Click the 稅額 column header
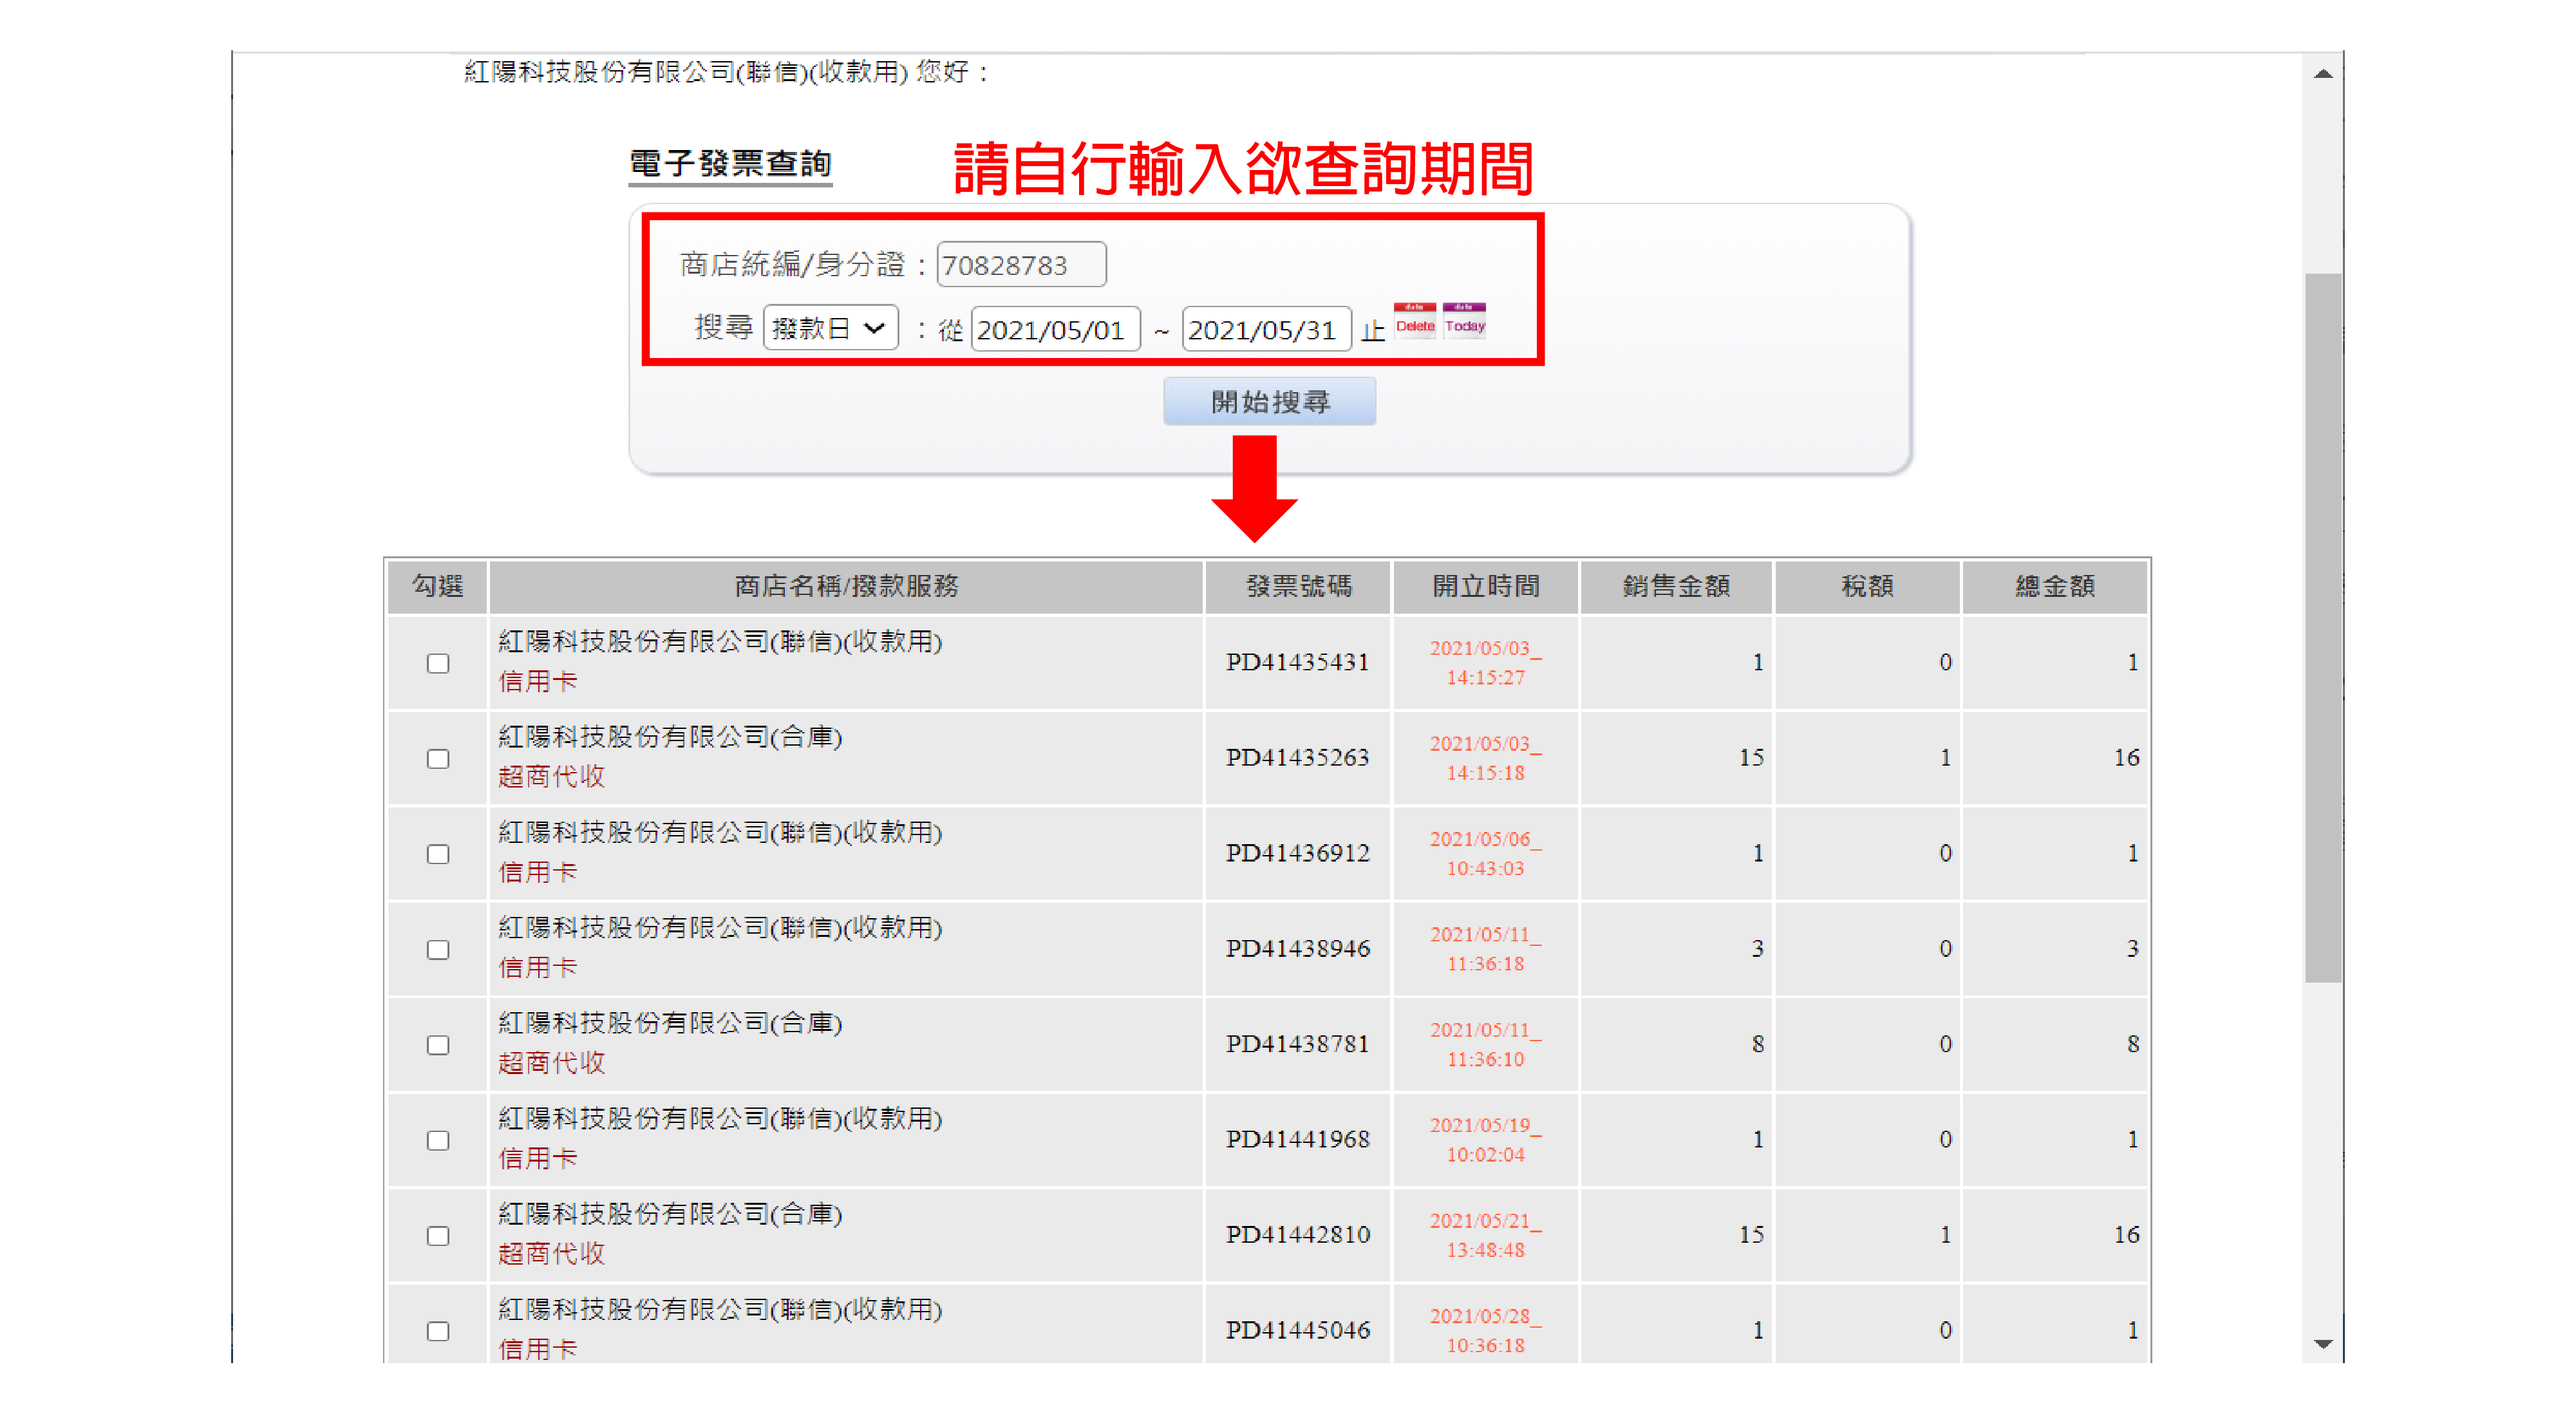The image size is (2576, 1414). pos(1867,586)
